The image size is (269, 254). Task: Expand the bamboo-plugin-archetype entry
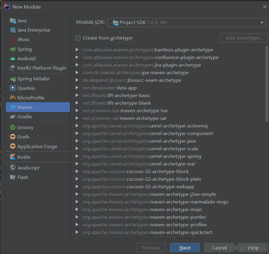(x=77, y=50)
